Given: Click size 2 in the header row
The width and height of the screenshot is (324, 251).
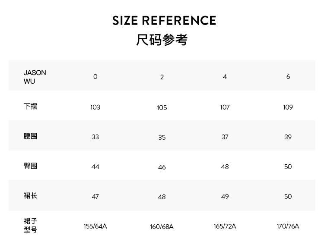Looking at the screenshot, I should pyautogui.click(x=162, y=77).
